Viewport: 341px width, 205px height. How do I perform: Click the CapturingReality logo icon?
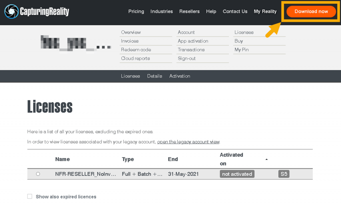coord(11,12)
